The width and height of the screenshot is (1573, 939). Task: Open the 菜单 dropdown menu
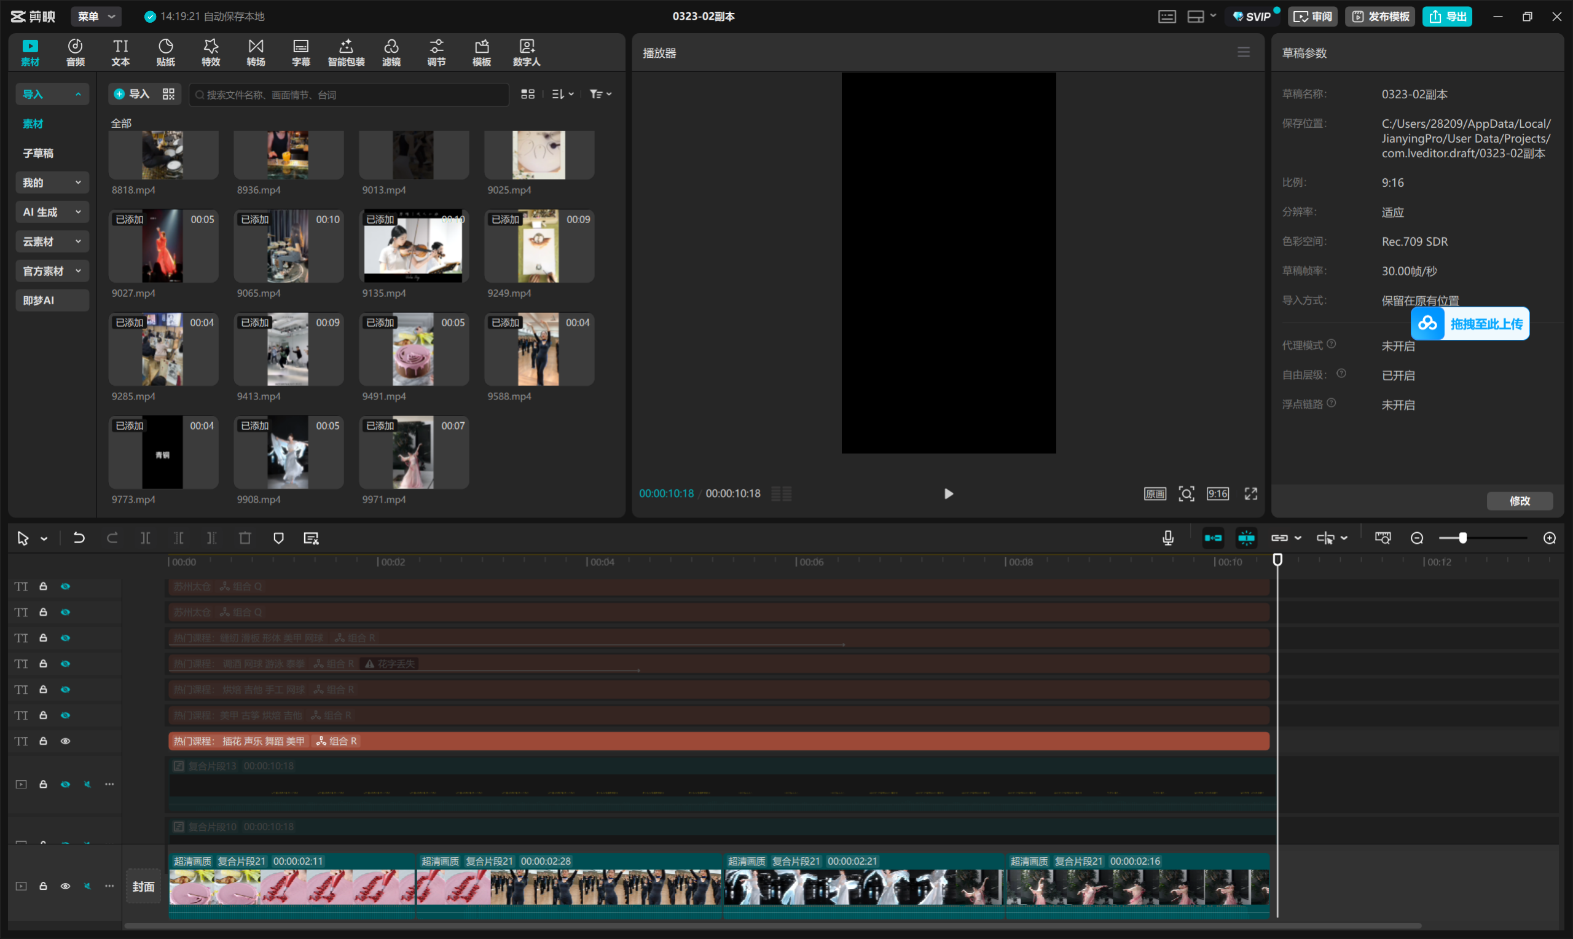[x=96, y=17]
